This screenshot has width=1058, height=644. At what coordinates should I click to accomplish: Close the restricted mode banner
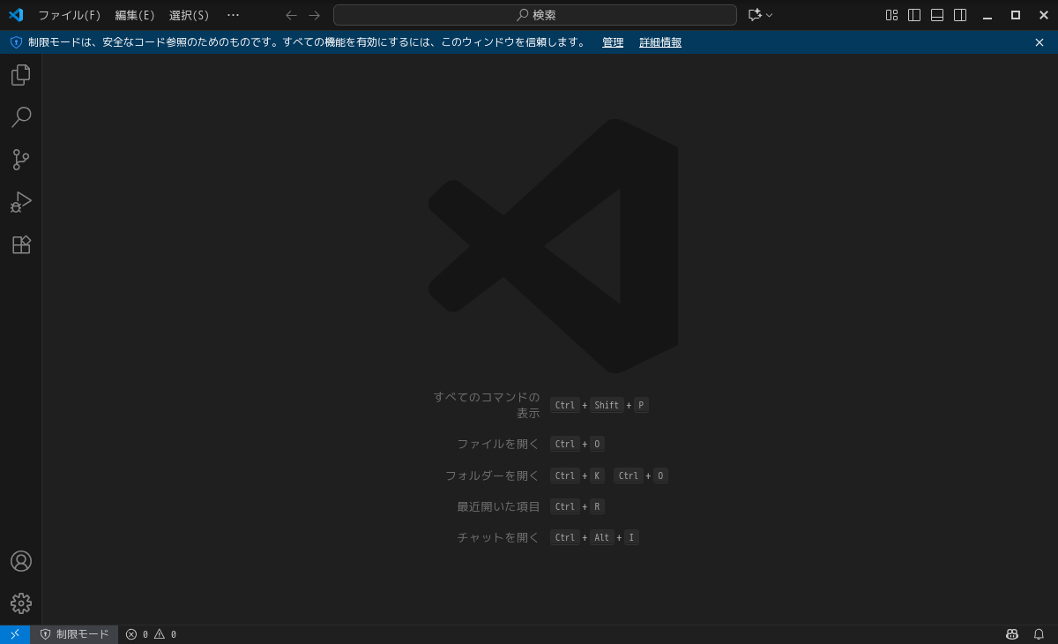click(1039, 42)
